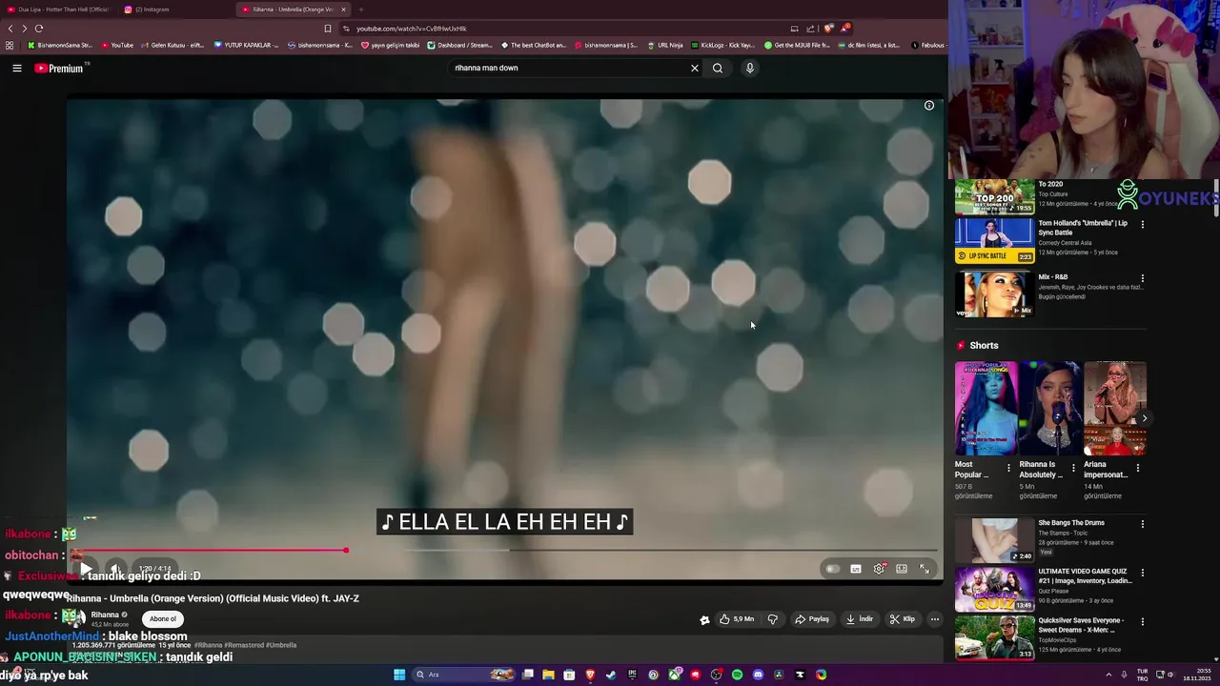This screenshot has width=1220, height=686.
Task: Open options for She Bangs The Drums
Action: (x=1143, y=524)
